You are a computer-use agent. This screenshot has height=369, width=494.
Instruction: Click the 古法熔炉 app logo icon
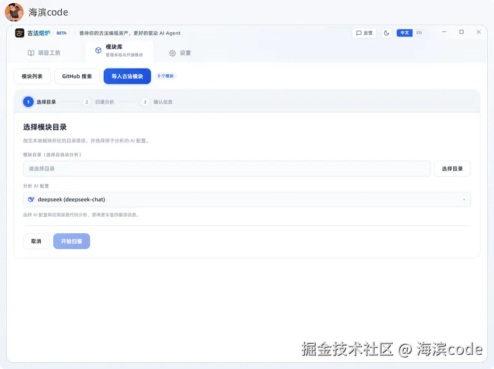[x=19, y=33]
